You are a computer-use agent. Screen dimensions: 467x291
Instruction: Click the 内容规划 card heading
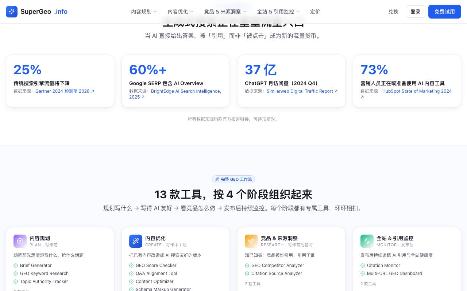(x=40, y=238)
